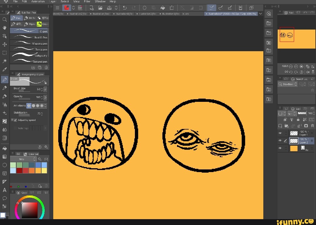Choose the Textured pen sub tool

click(29, 61)
